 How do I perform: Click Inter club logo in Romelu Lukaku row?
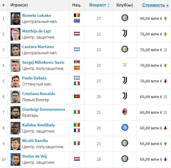(x=125, y=18)
